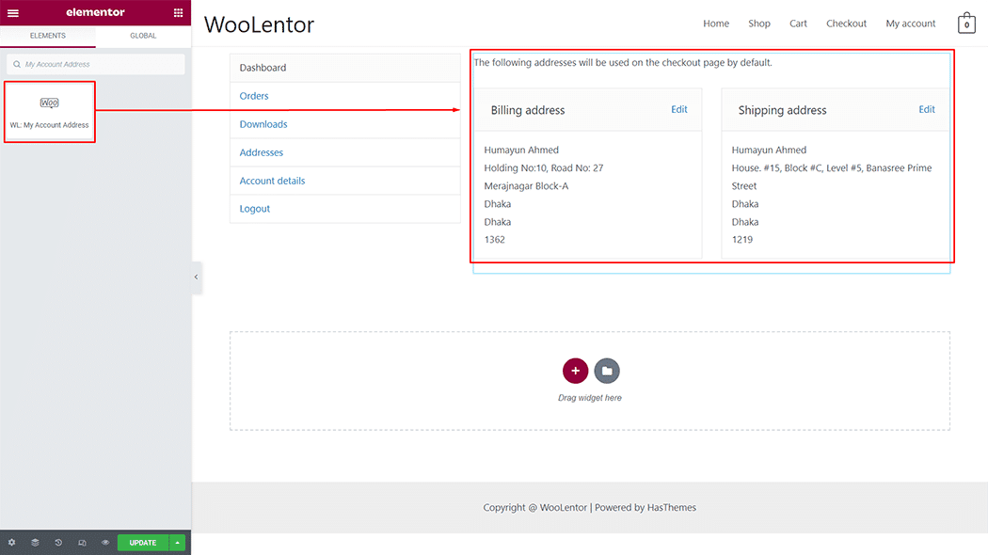Screen dimensions: 988x555
Task: Open Orders in account navigation
Action: 254,96
